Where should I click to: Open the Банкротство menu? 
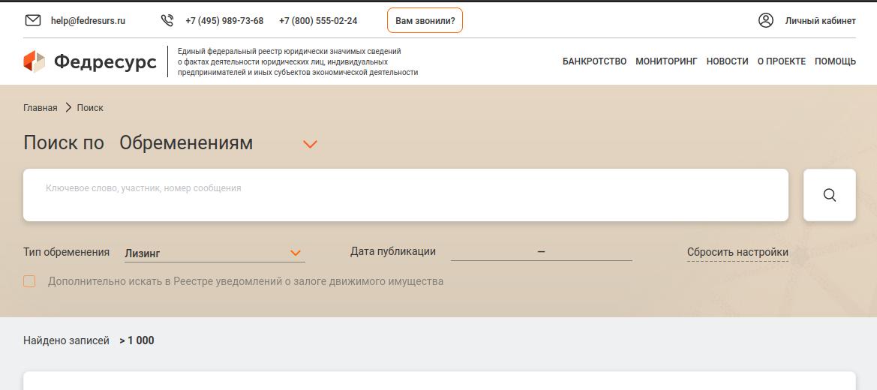[594, 61]
